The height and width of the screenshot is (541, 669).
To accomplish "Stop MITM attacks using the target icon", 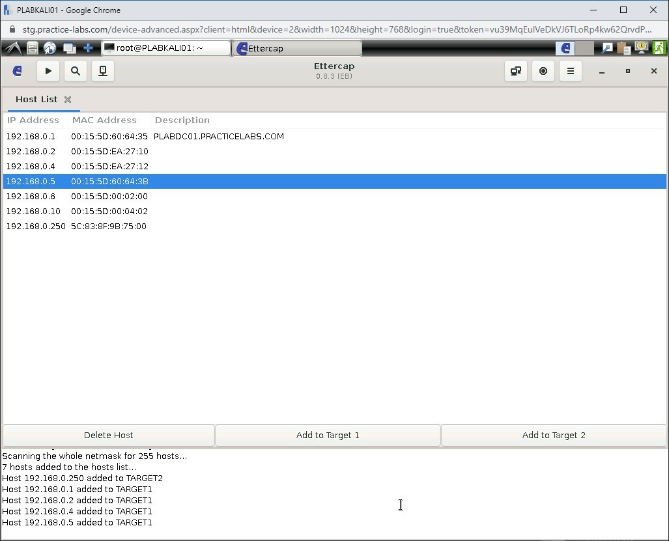I will tap(543, 71).
